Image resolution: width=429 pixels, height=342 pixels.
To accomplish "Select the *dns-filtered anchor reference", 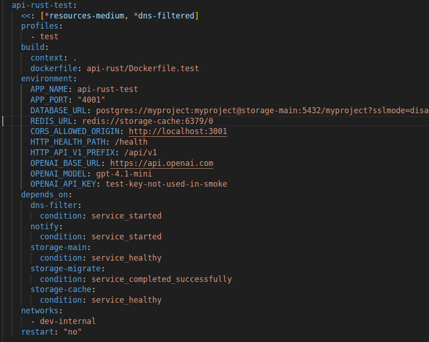I will 164,16.
